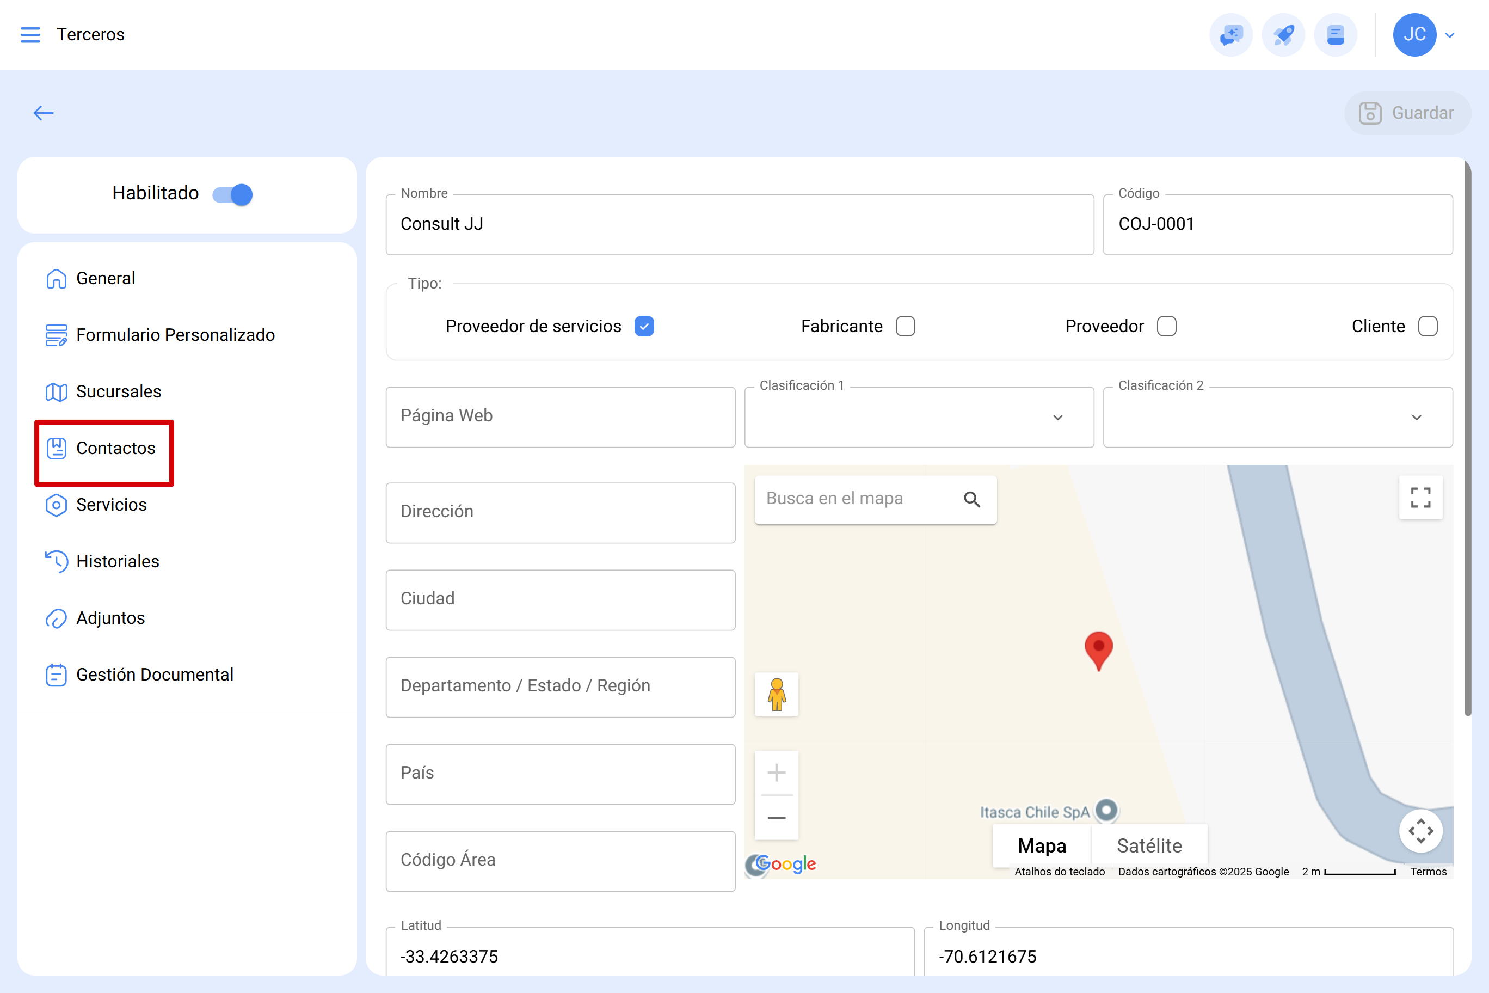Click the Google logo on map

point(785,864)
